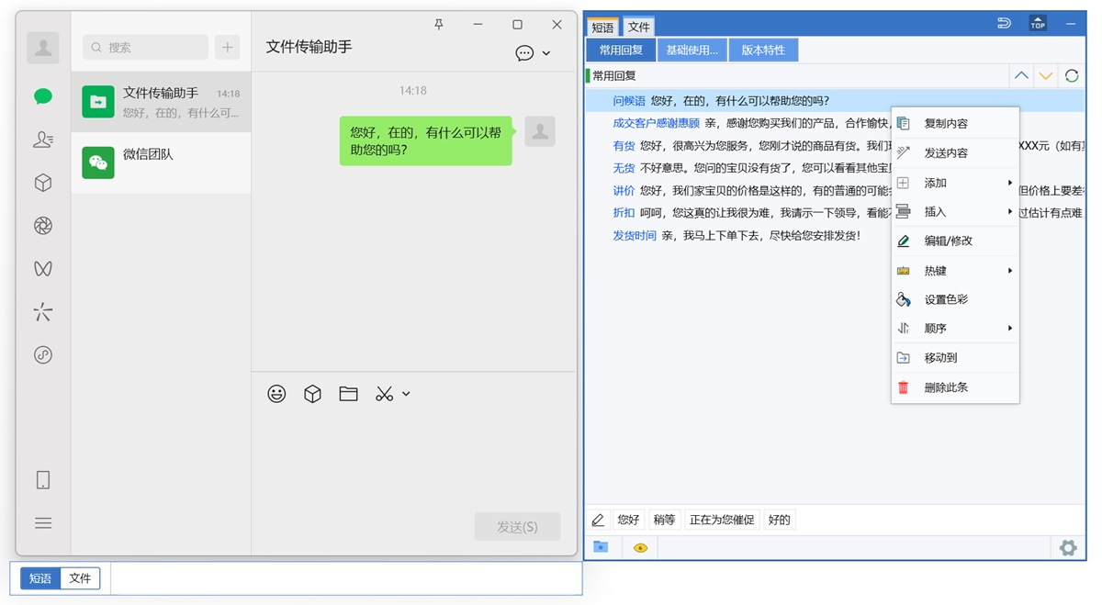Launch screenshot tool with the scissors icon

(x=384, y=393)
